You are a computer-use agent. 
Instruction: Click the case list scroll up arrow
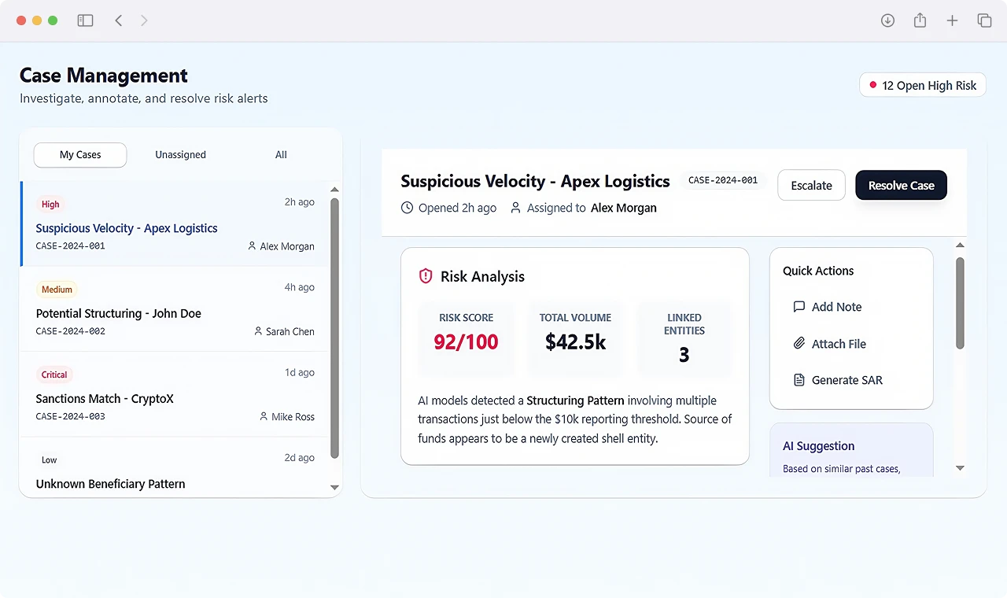tap(334, 190)
